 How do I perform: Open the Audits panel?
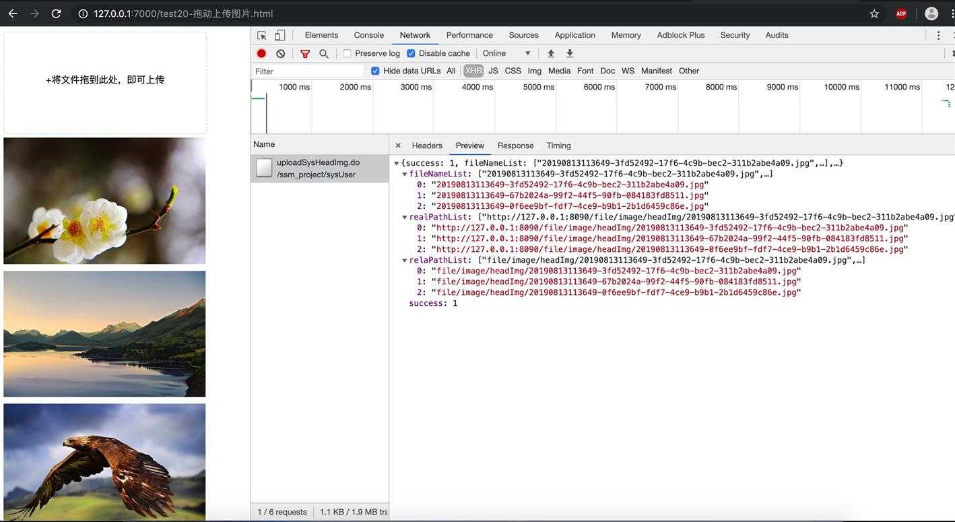(777, 35)
